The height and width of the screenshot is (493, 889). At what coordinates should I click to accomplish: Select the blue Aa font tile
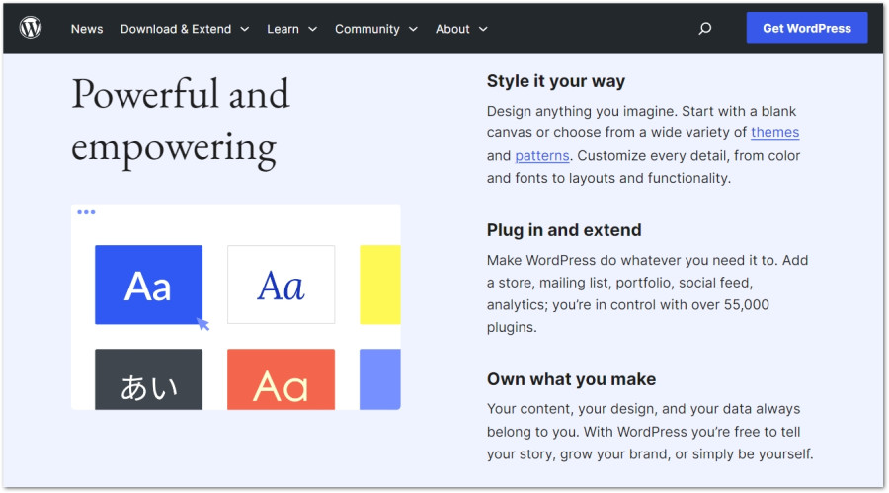(148, 285)
